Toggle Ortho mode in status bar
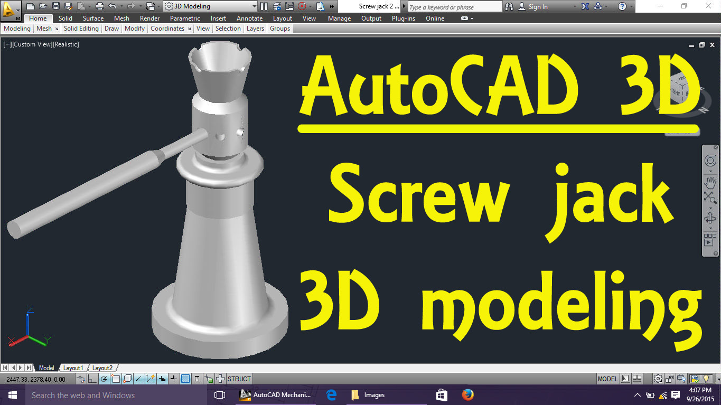The image size is (721, 405). click(92, 379)
